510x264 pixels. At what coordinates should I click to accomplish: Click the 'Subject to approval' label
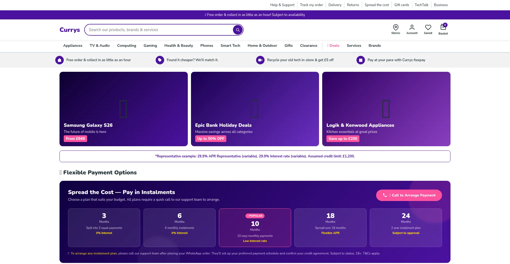406,233
